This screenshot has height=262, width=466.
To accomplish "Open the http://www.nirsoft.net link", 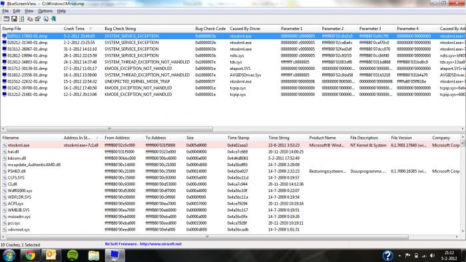I will point(160,244).
